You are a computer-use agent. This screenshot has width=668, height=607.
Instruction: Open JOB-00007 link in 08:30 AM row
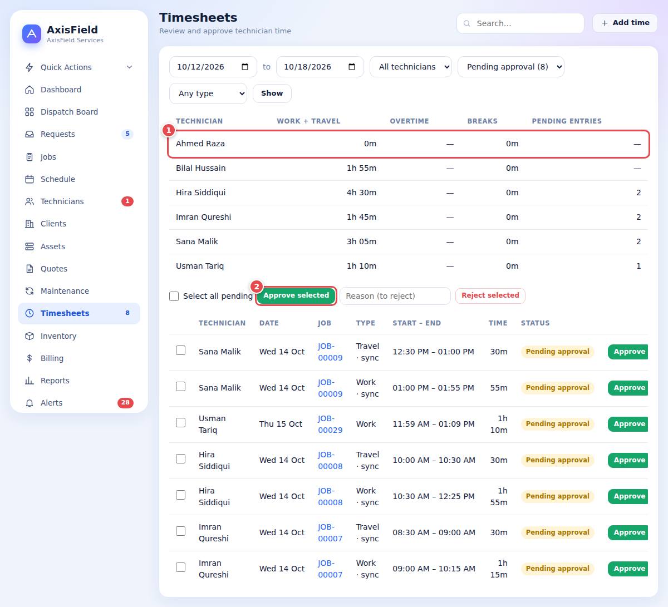[x=330, y=532]
